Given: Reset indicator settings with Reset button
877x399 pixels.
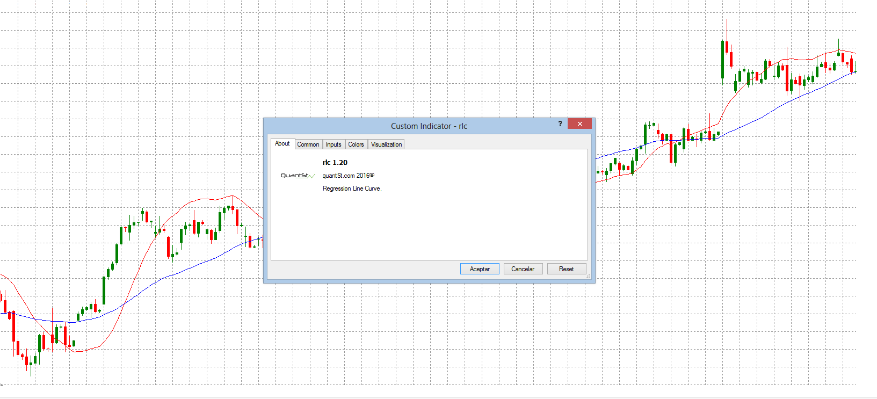Looking at the screenshot, I should pyautogui.click(x=566, y=269).
